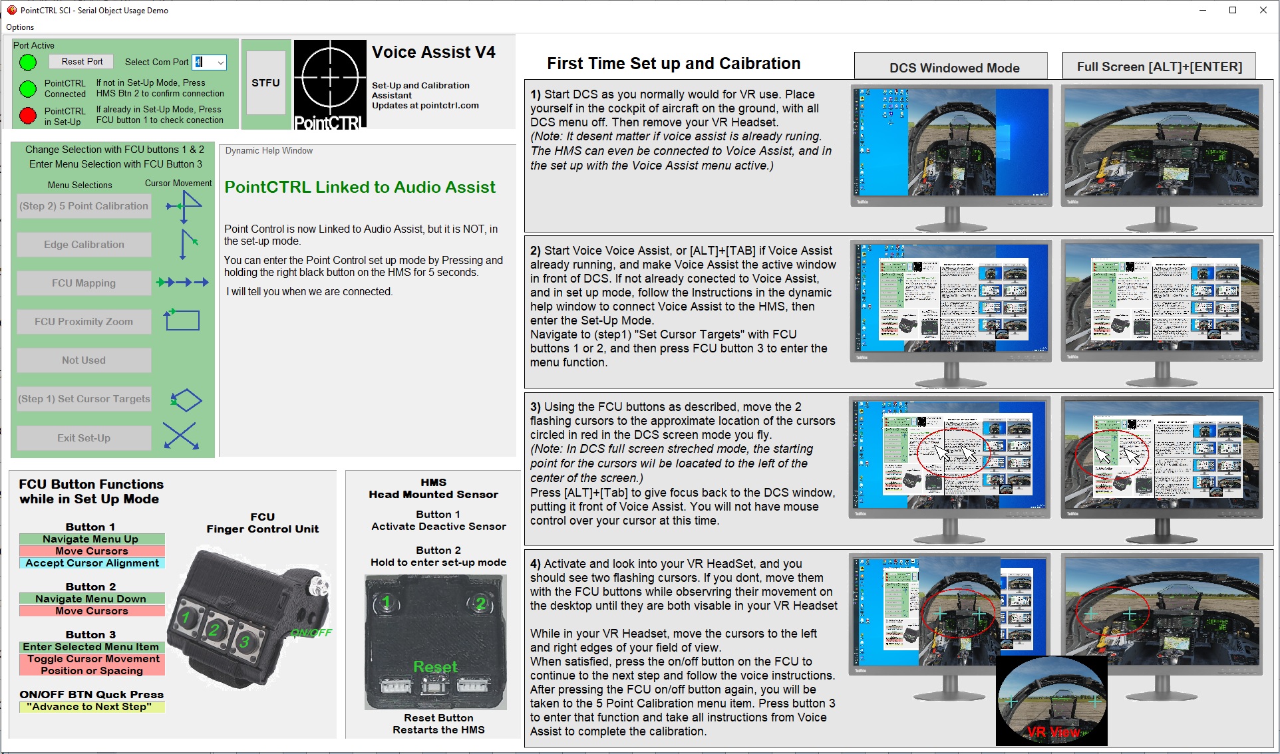Click 'Updates at pointctrl.com' text

[425, 106]
